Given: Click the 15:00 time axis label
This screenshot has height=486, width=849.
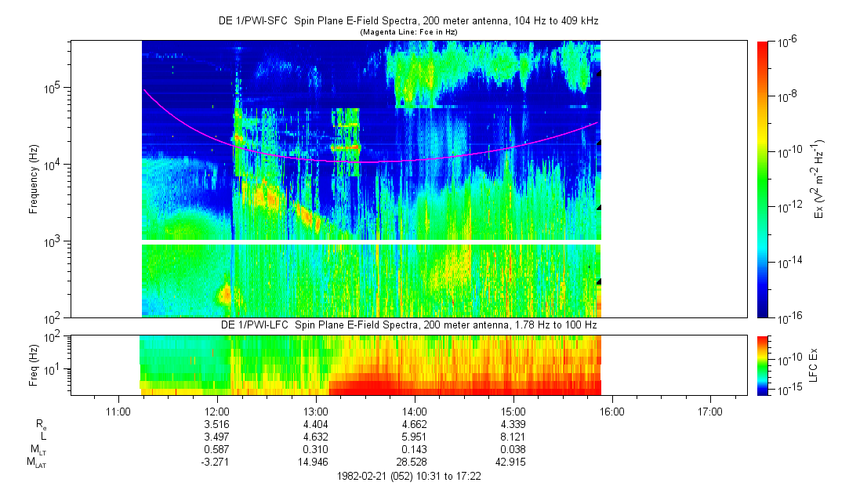Looking at the screenshot, I should pos(513,412).
